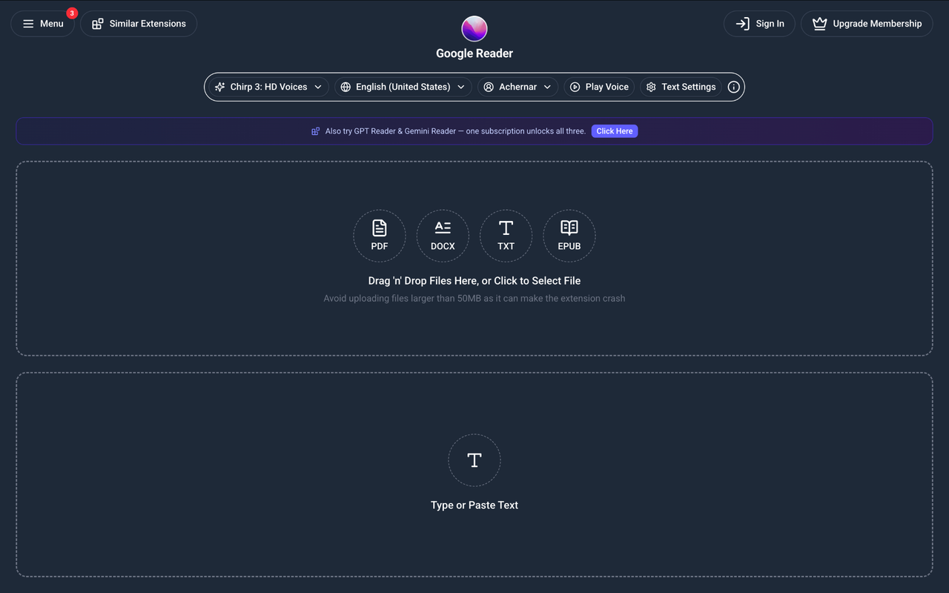This screenshot has width=949, height=593.
Task: Select the EPUB file type icon
Action: 569,236
